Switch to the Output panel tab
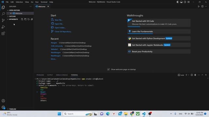This screenshot has width=209, height=117. tap(50, 75)
